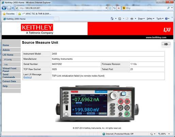The width and height of the screenshot is (175, 137).
Task: Click the Internet Protected Mode status indicator
Action: [x=118, y=134]
